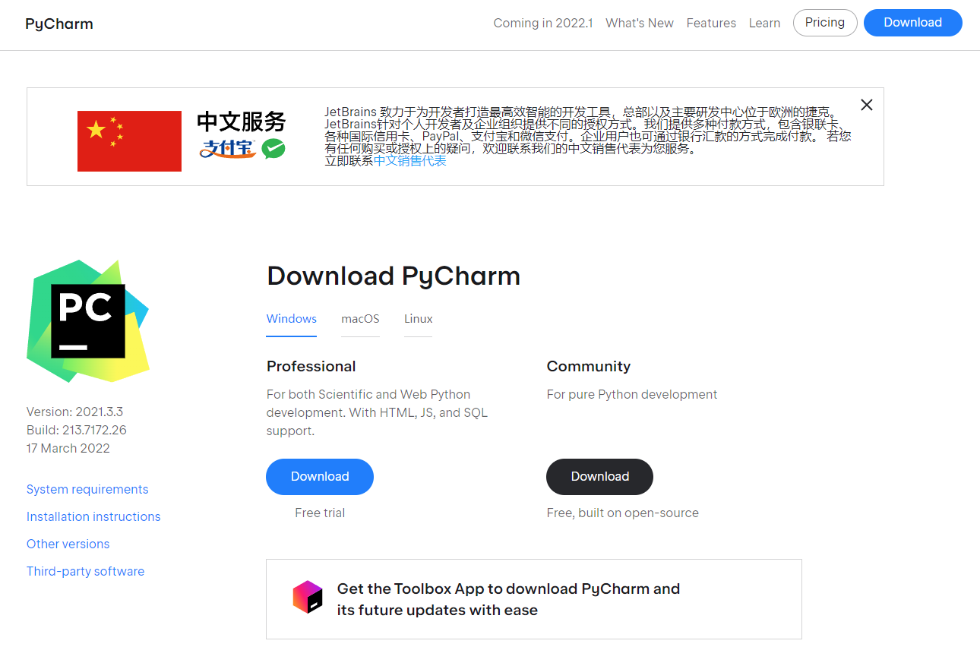Click the Build: 213.7172.26 text
Viewport: 980px width, 647px height.
[x=77, y=431]
